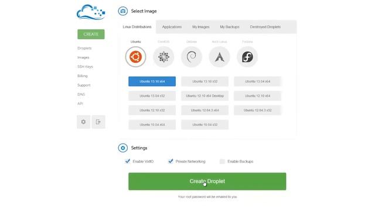Image resolution: width=375 pixels, height=211 pixels.
Task: Open Billing in the sidebar
Action: [83, 76]
